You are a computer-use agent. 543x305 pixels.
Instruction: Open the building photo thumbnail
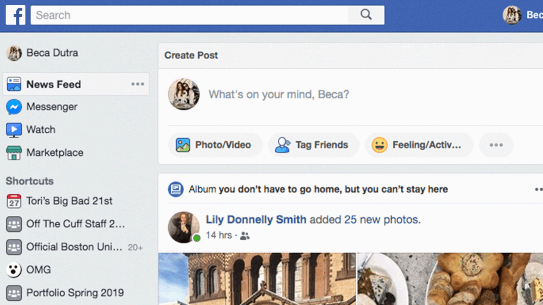pos(257,279)
